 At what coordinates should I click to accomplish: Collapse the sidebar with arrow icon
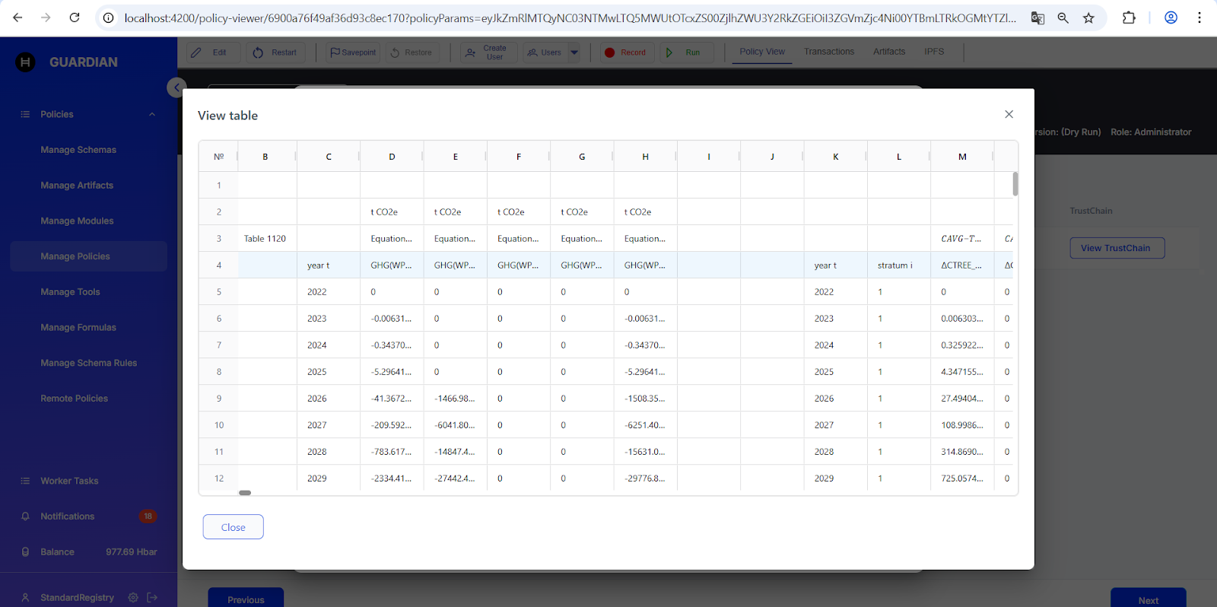pos(176,87)
